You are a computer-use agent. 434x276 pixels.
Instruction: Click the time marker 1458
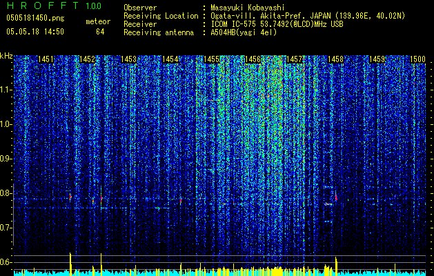point(336,59)
